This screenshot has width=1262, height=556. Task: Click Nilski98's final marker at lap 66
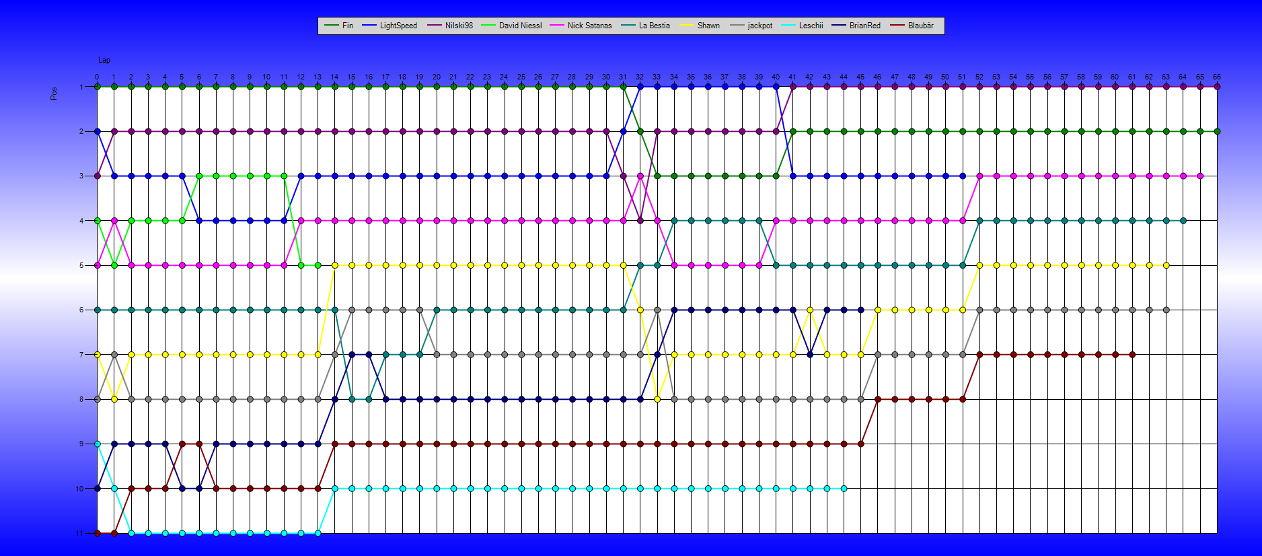pos(1217,87)
